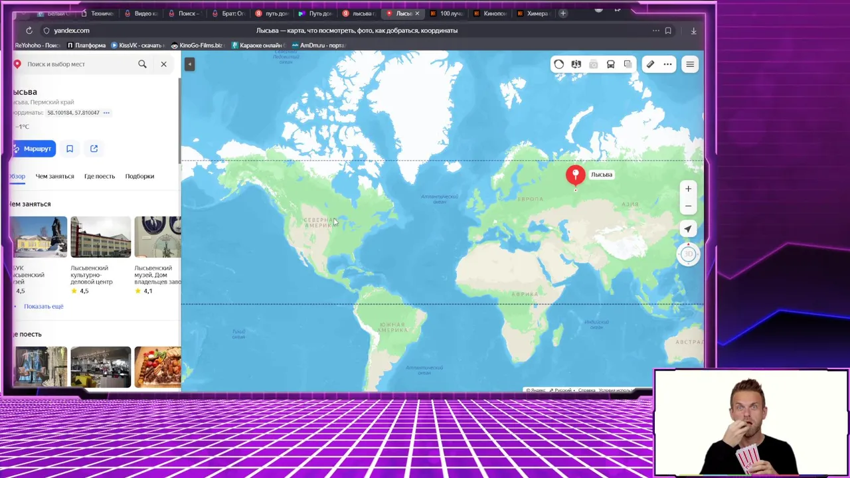This screenshot has height=478, width=850.
Task: Toggle 3D tilt compass control
Action: (688, 254)
